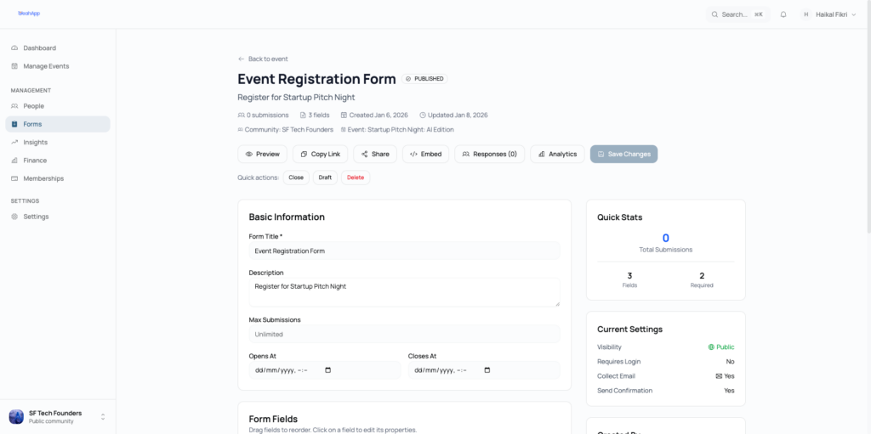Open the Embed code option
Viewport: 871px width, 434px height.
click(x=425, y=154)
